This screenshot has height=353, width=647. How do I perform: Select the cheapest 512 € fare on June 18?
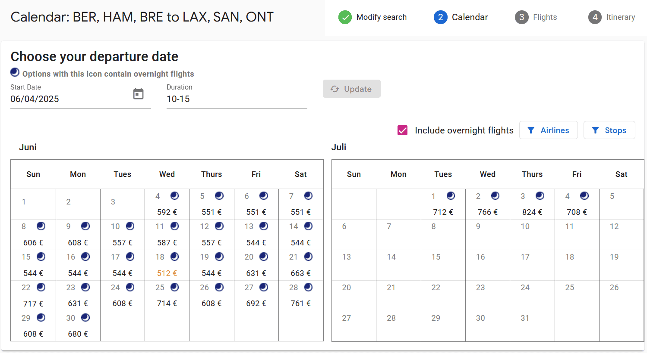click(167, 273)
